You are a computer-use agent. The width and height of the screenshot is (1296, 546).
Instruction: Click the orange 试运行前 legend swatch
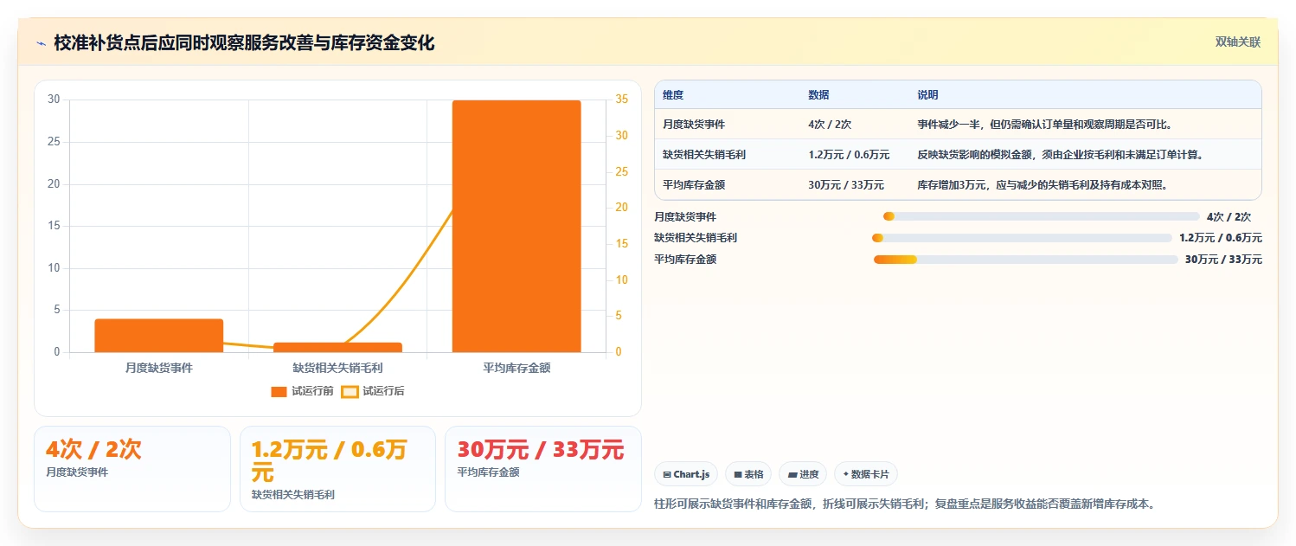pos(279,391)
